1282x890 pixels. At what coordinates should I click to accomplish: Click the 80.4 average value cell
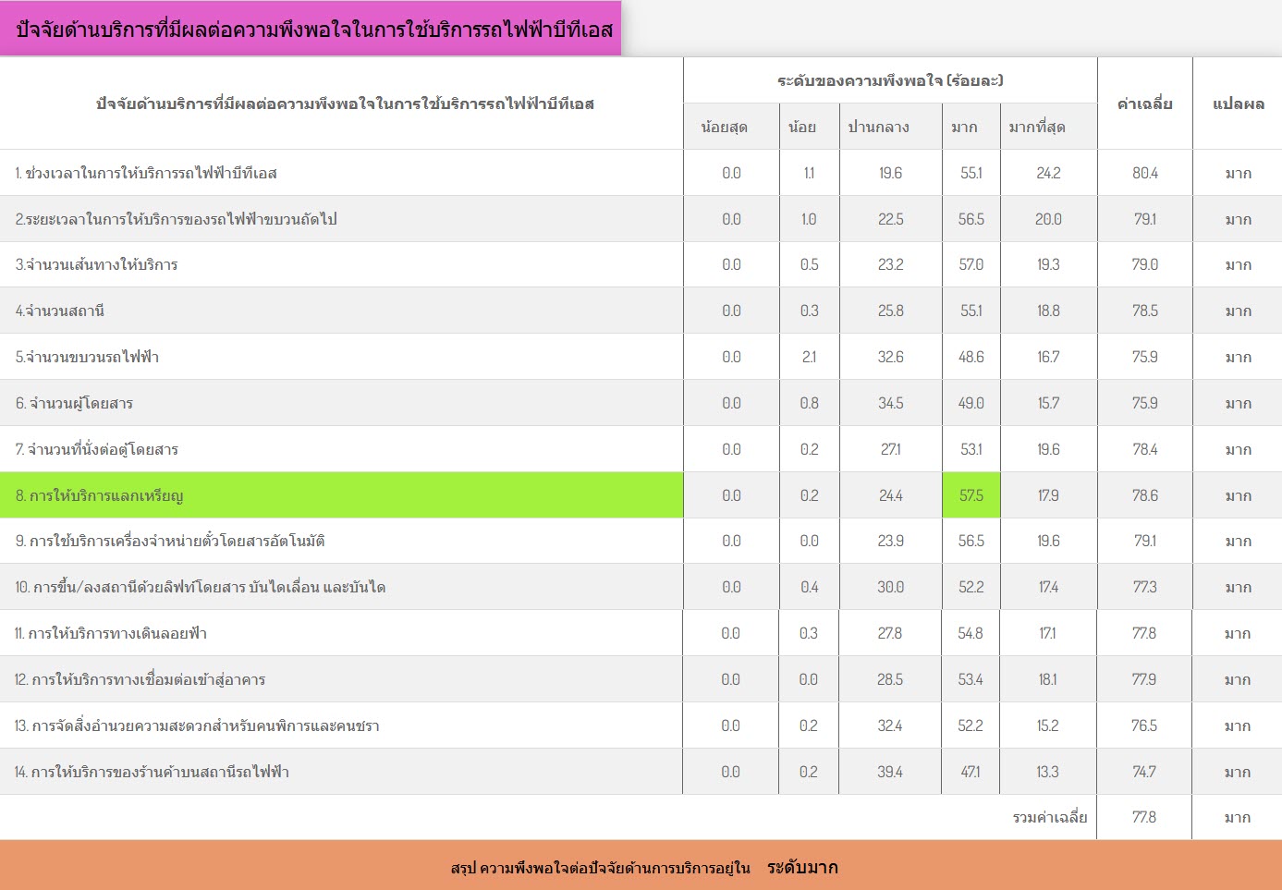point(1144,173)
